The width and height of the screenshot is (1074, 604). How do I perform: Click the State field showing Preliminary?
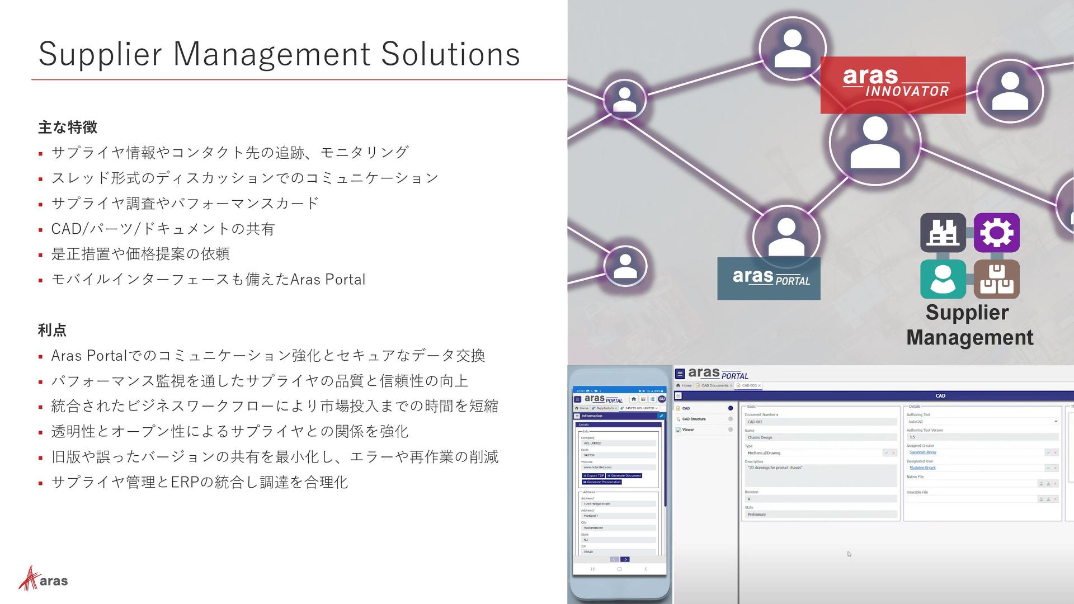tap(821, 515)
